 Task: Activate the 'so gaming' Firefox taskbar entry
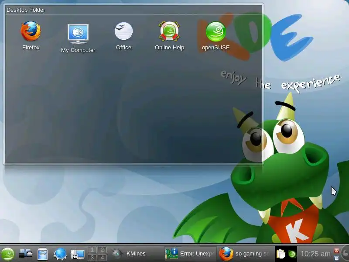click(x=245, y=254)
